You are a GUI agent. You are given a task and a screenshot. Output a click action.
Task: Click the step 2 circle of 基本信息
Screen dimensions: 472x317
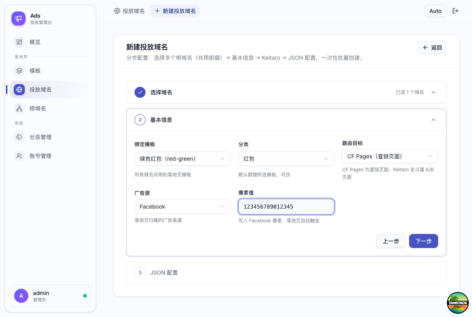[140, 120]
